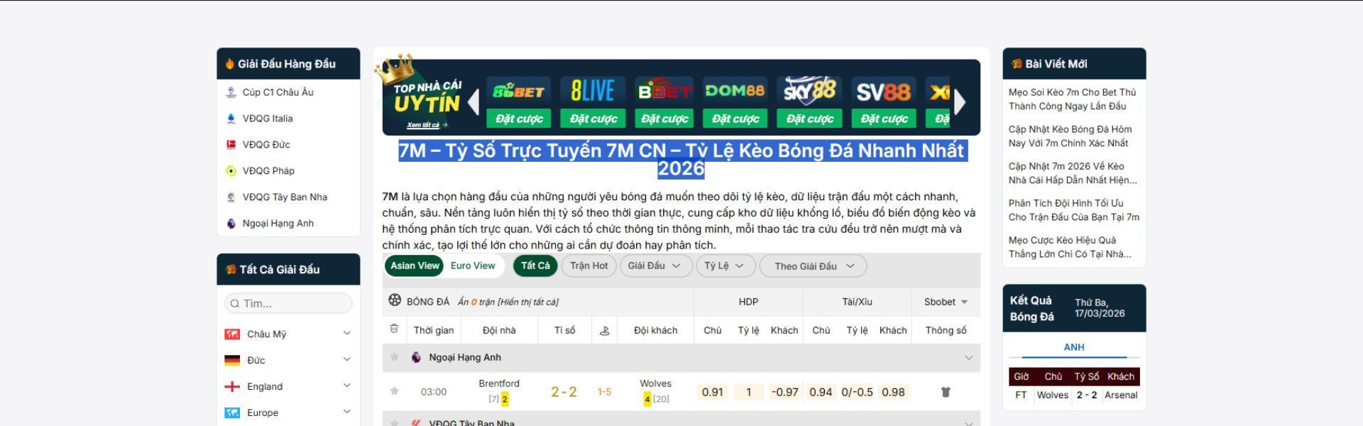Viewport: 1363px width, 426px height.
Task: Click the corner flag column icon
Action: [604, 330]
